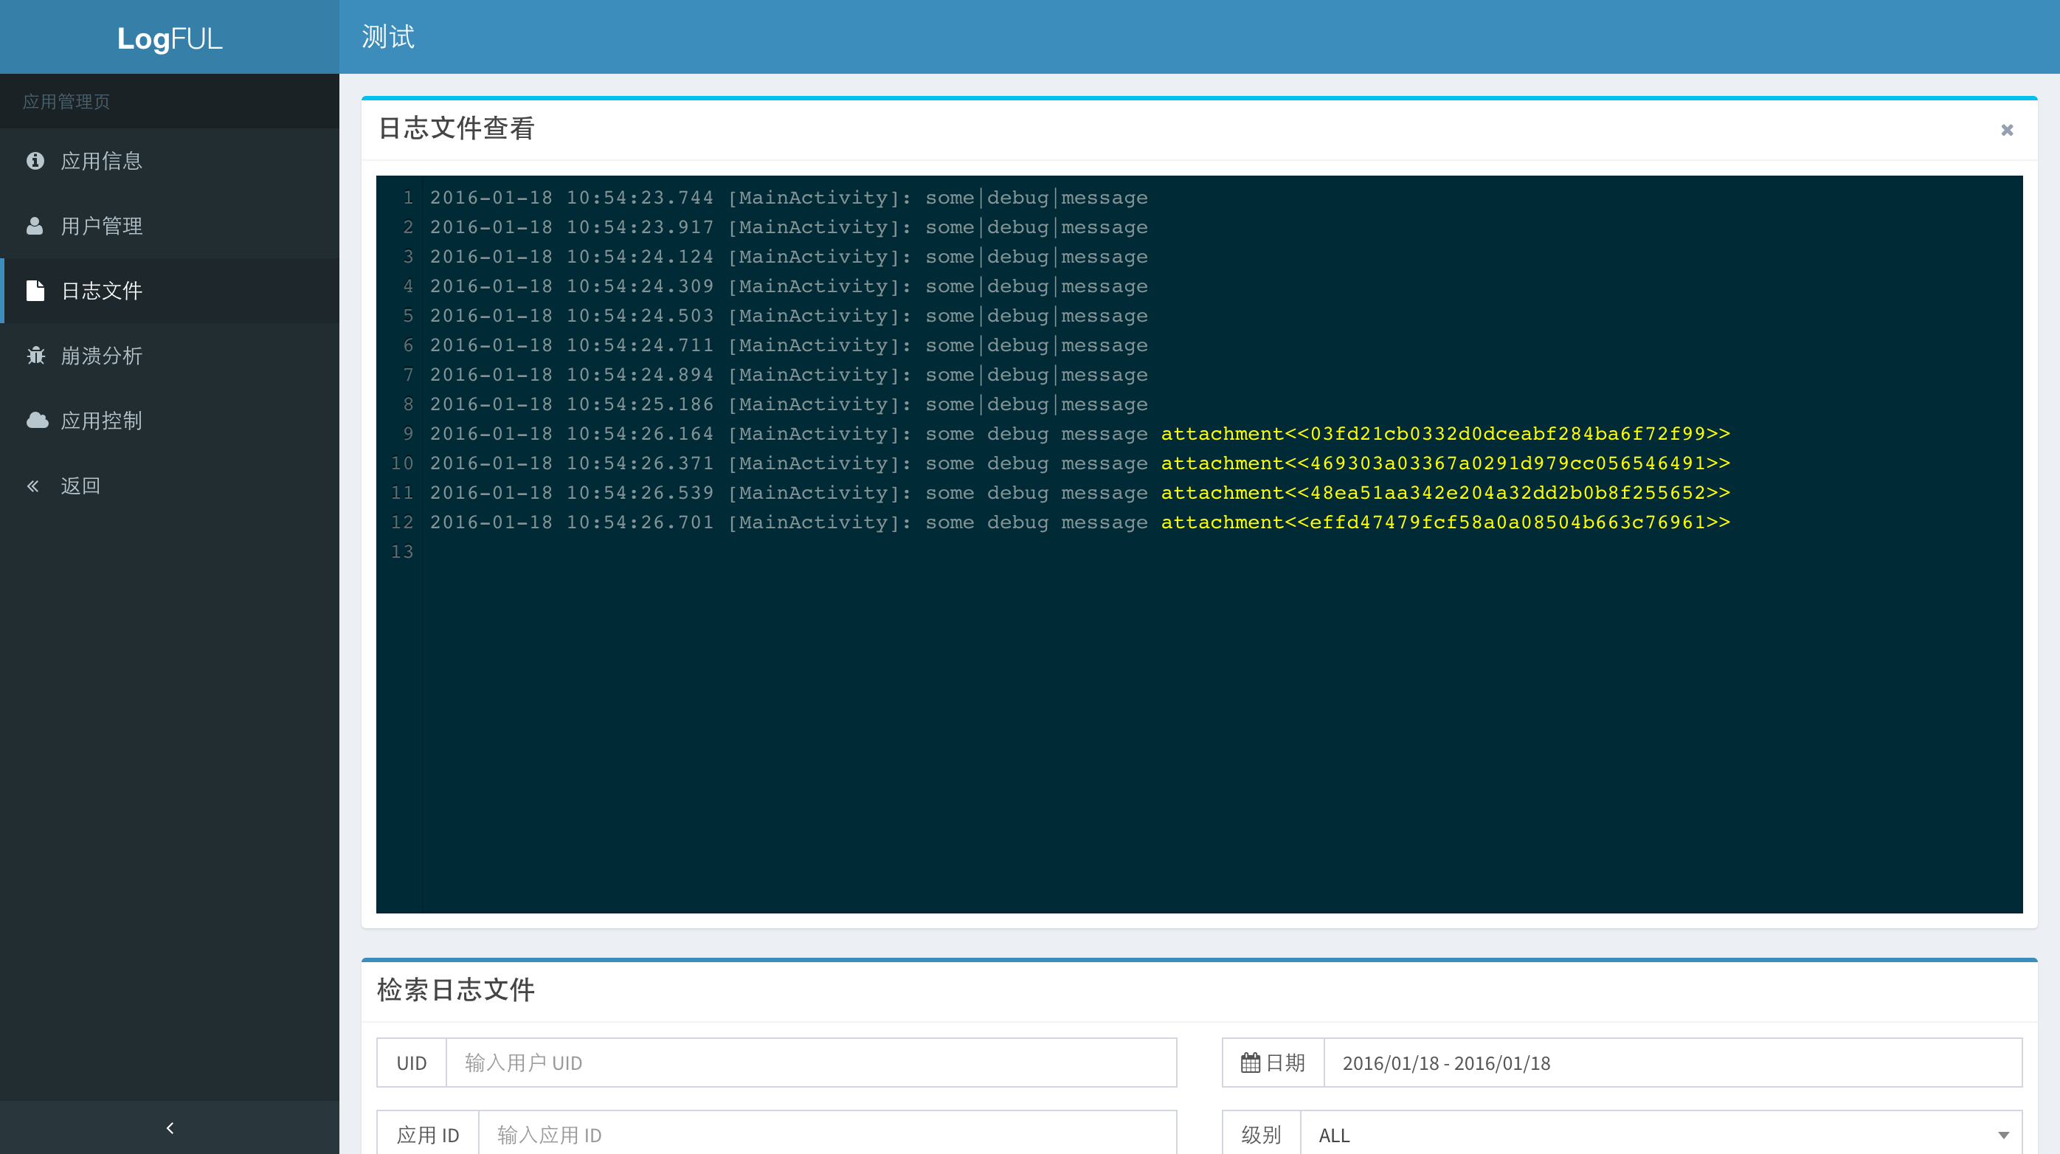Click log line timestamp 10:54:24.711
Image resolution: width=2060 pixels, height=1154 pixels.
click(x=639, y=345)
